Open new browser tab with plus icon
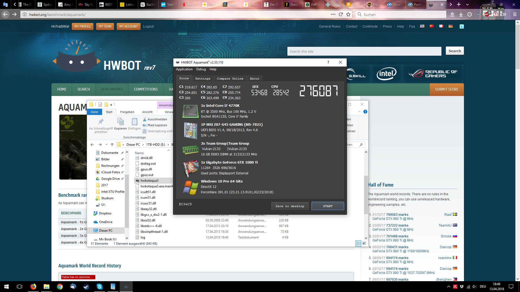The width and height of the screenshot is (520, 292). click(459, 4)
